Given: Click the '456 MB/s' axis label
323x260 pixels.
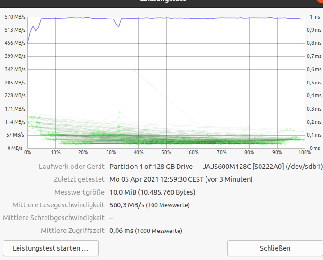Looking at the screenshot, I should click(15, 43).
